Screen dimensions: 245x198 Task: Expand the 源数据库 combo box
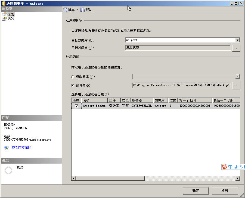click(x=237, y=77)
